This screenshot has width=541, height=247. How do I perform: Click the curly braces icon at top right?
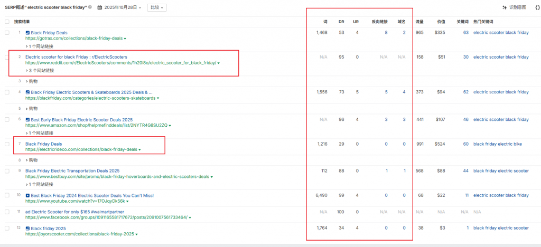tap(530, 7)
